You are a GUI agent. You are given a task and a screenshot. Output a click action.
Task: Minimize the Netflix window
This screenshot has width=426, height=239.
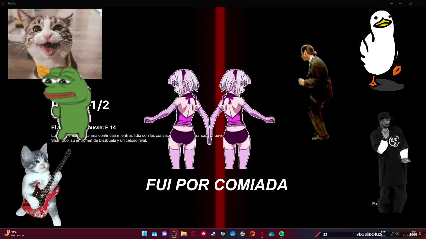click(401, 3)
